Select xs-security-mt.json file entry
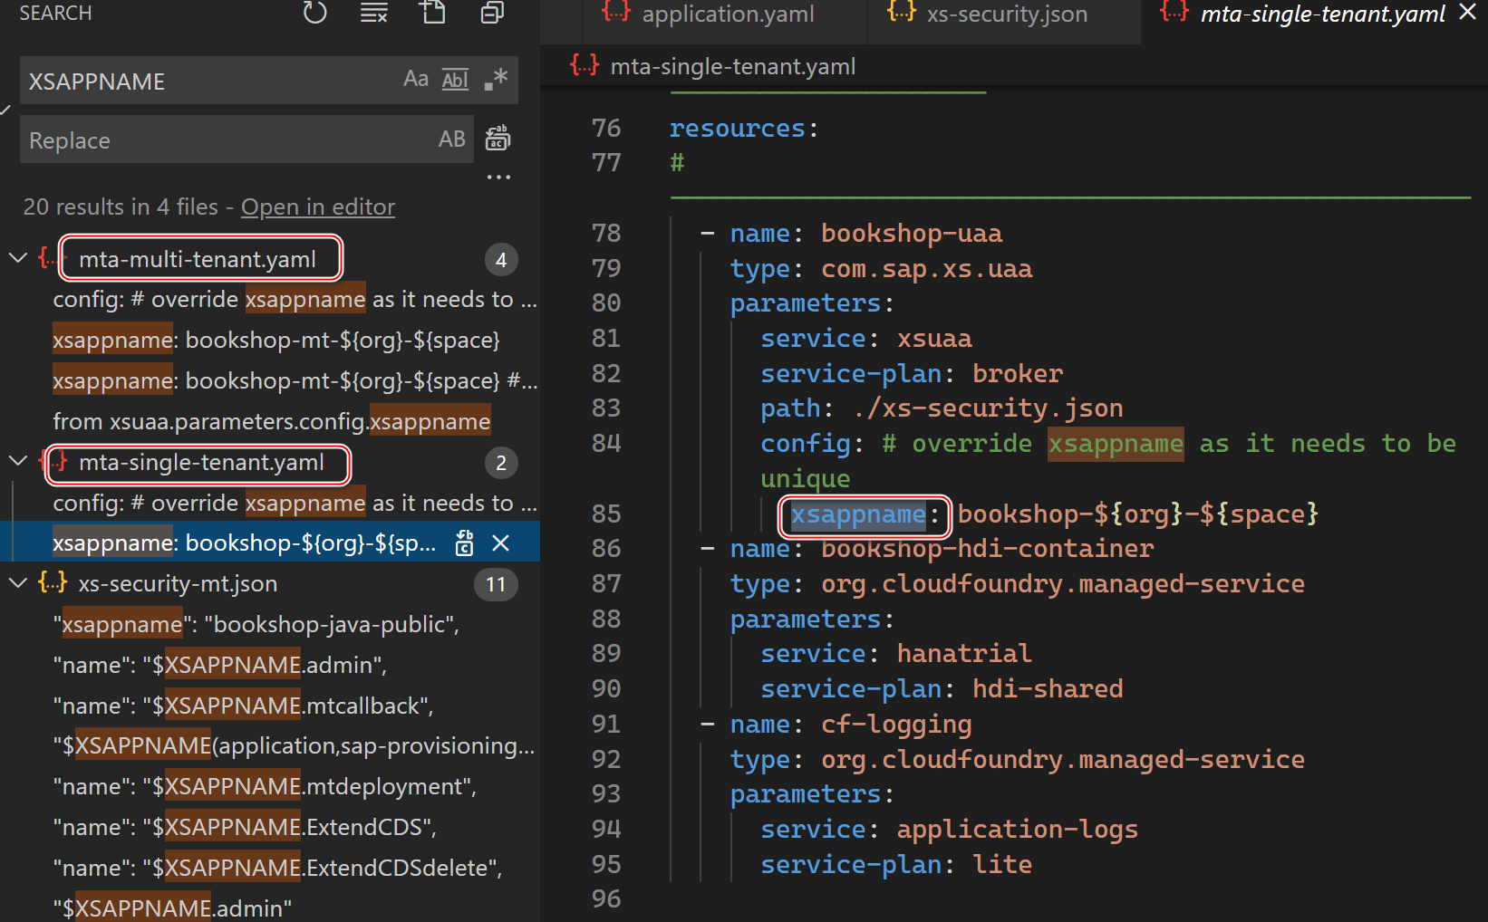Viewport: 1488px width, 922px height. 178,584
